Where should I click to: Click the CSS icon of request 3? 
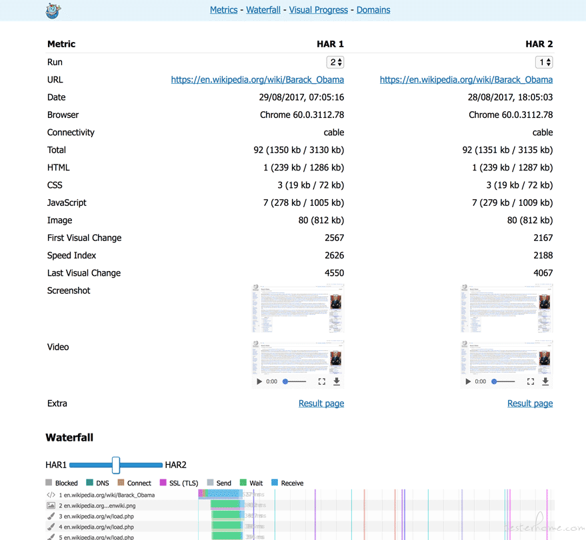[51, 517]
